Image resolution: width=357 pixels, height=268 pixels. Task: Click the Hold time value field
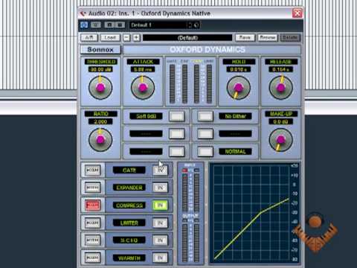tap(239, 69)
